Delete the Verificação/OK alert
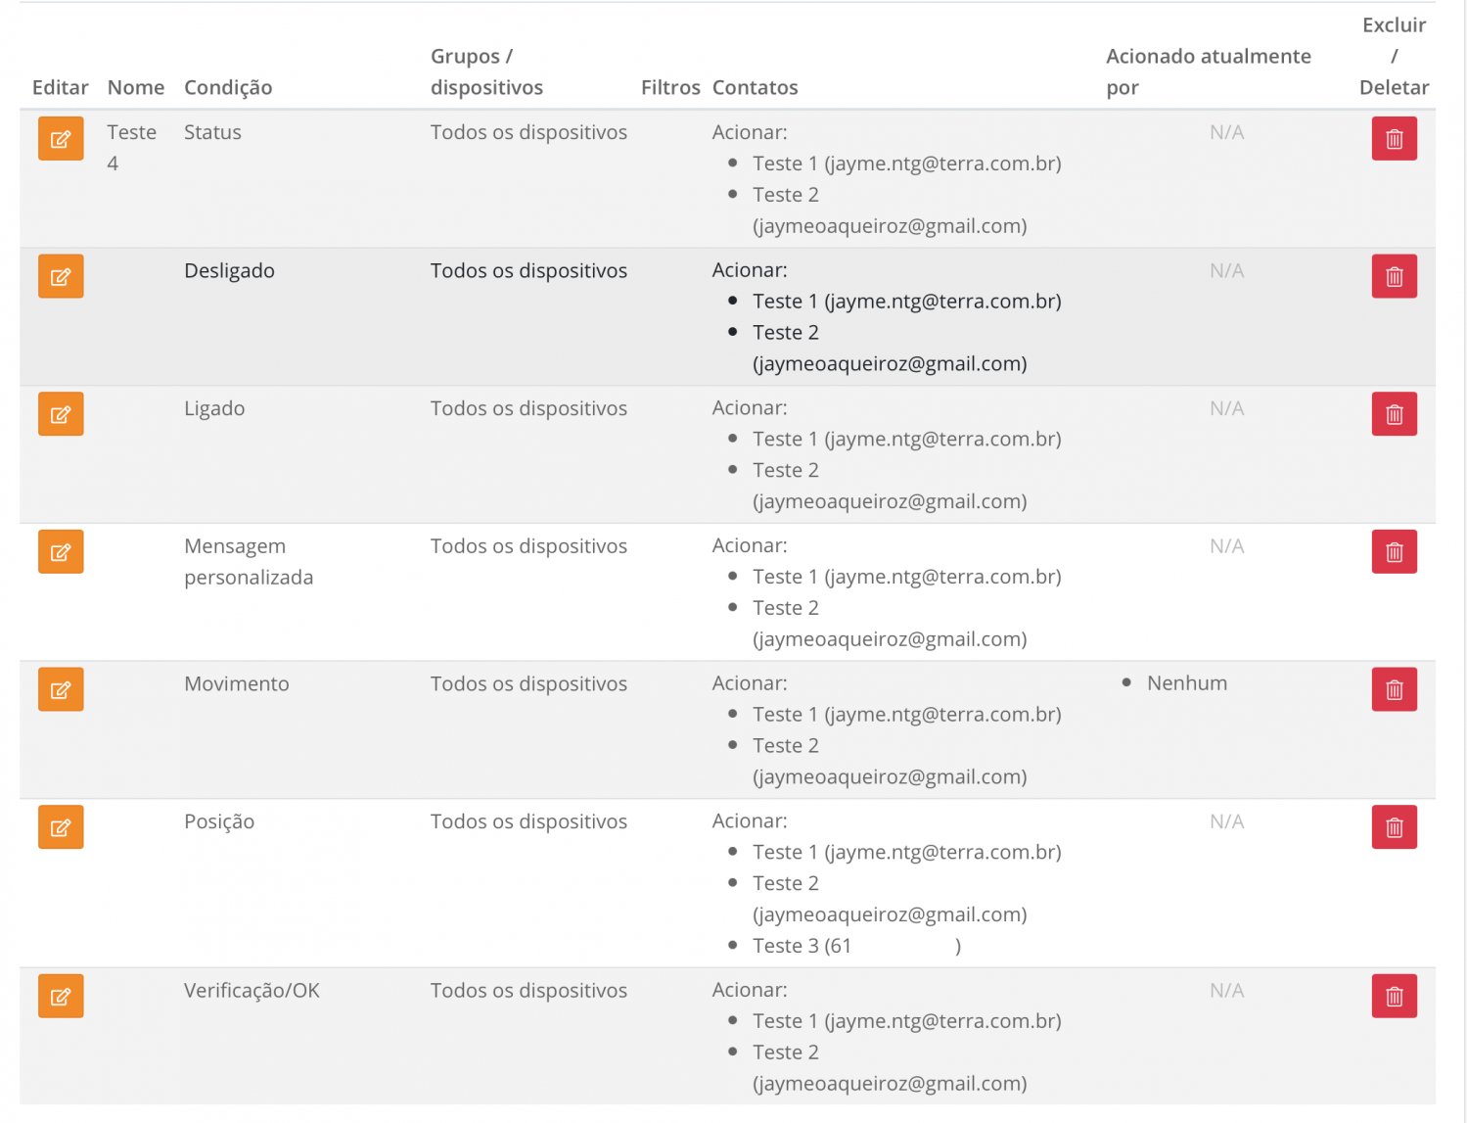 tap(1394, 997)
